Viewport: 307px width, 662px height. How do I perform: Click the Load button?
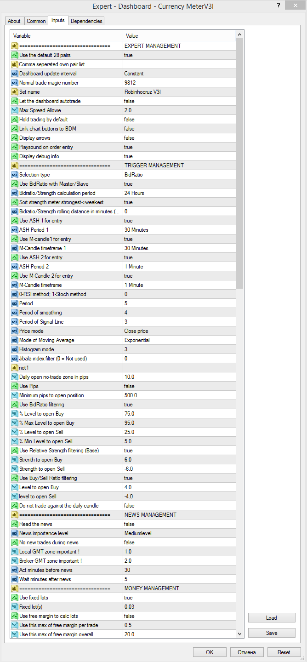click(x=272, y=618)
